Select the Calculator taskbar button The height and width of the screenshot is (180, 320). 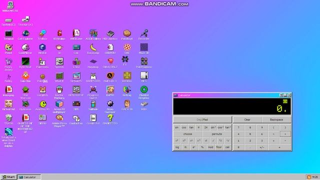[x=29, y=177]
